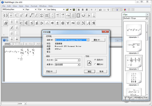Toggle bold style button
This screenshot has width=152, height=106.
point(91,10)
